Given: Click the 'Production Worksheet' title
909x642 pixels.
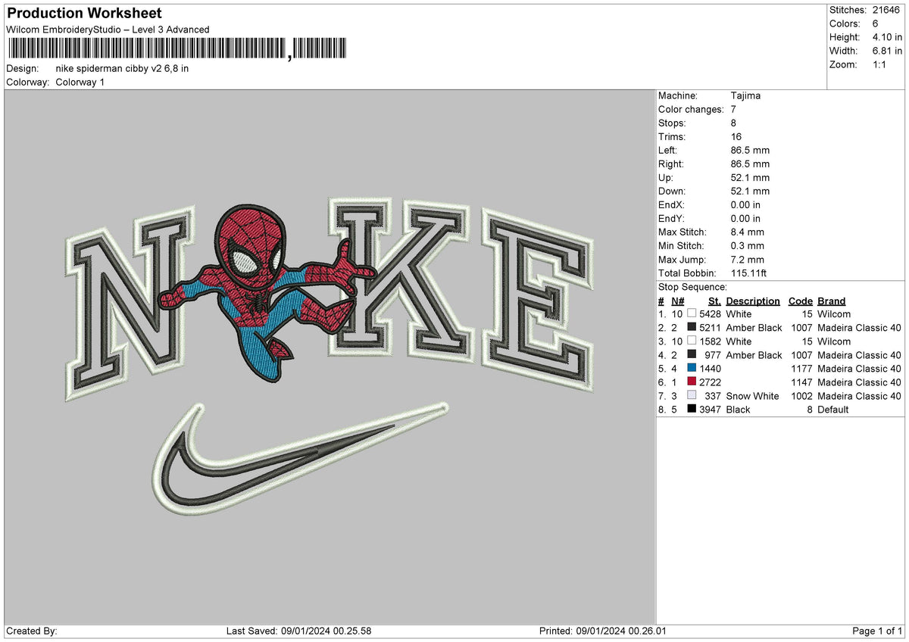Looking at the screenshot, I should click(84, 14).
